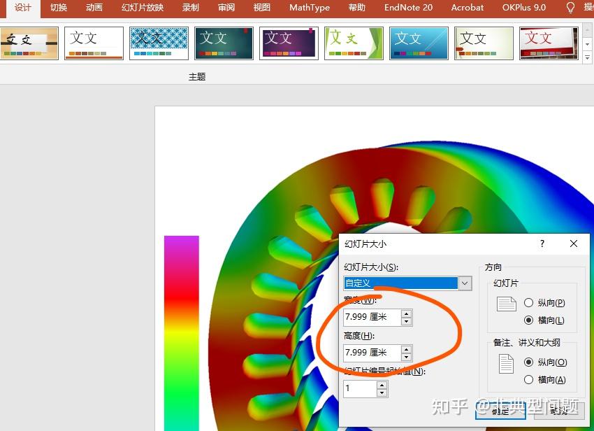The height and width of the screenshot is (431, 594).
Task: Click 取消 to dismiss the dialog
Action: pos(557,411)
